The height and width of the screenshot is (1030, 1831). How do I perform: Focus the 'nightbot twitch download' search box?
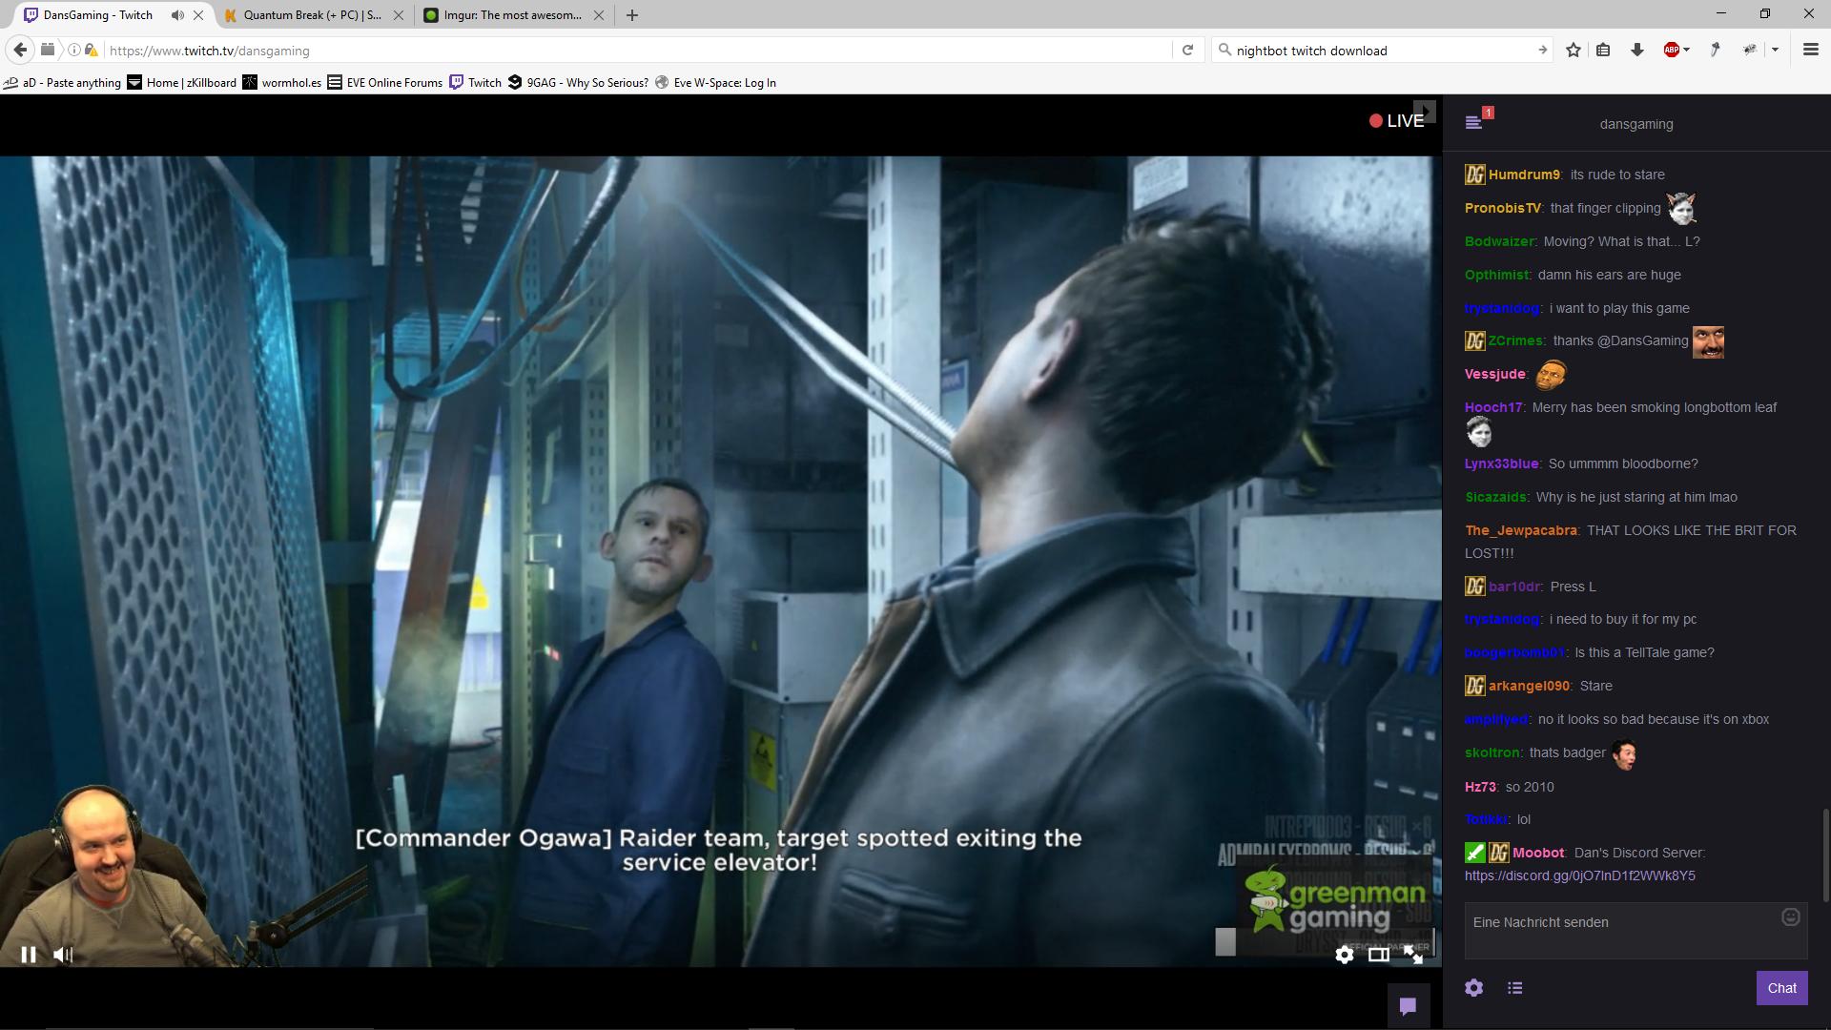coord(1383,51)
